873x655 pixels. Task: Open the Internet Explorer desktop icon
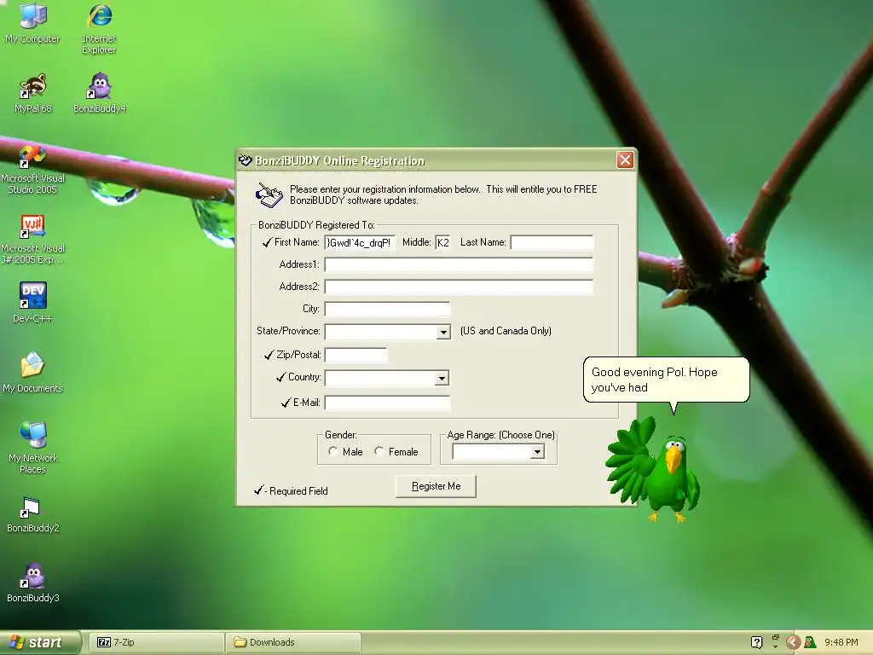coord(99,29)
